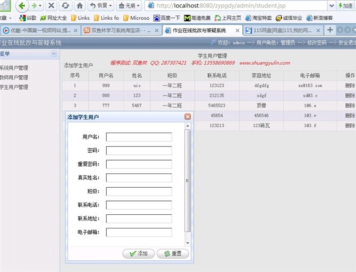Click the 加速 accelerate button
The width and height of the screenshot is (356, 272).
tap(345, 6)
